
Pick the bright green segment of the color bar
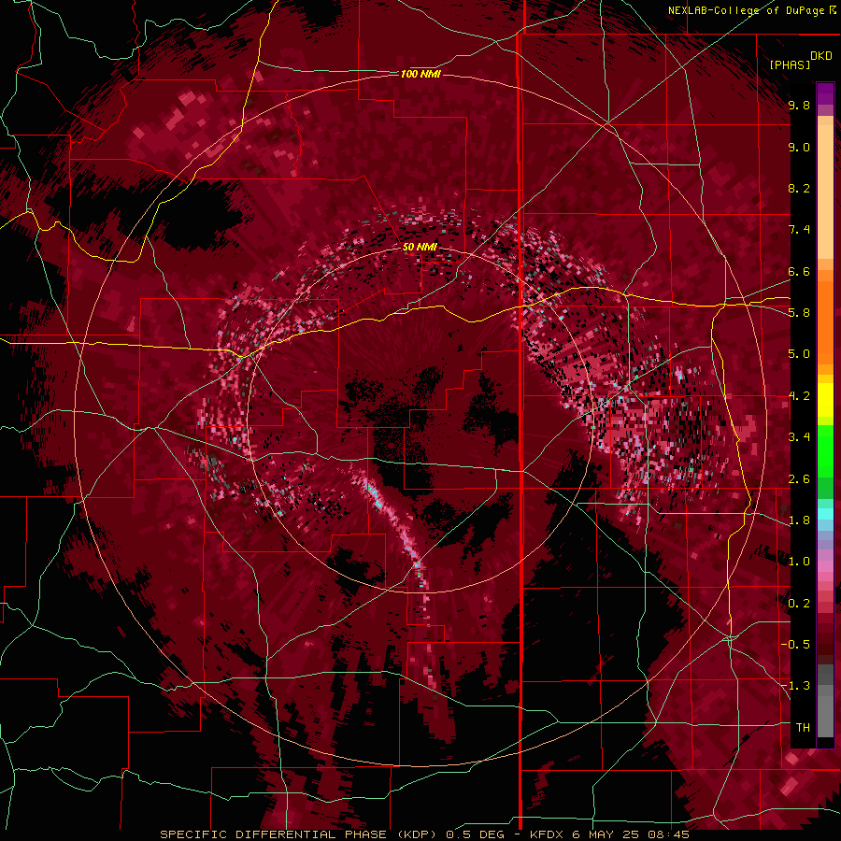coord(825,451)
